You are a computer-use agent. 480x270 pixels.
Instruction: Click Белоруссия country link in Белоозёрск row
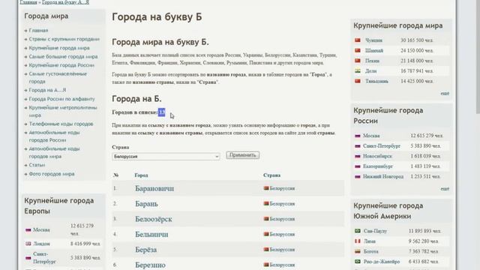tap(282, 219)
